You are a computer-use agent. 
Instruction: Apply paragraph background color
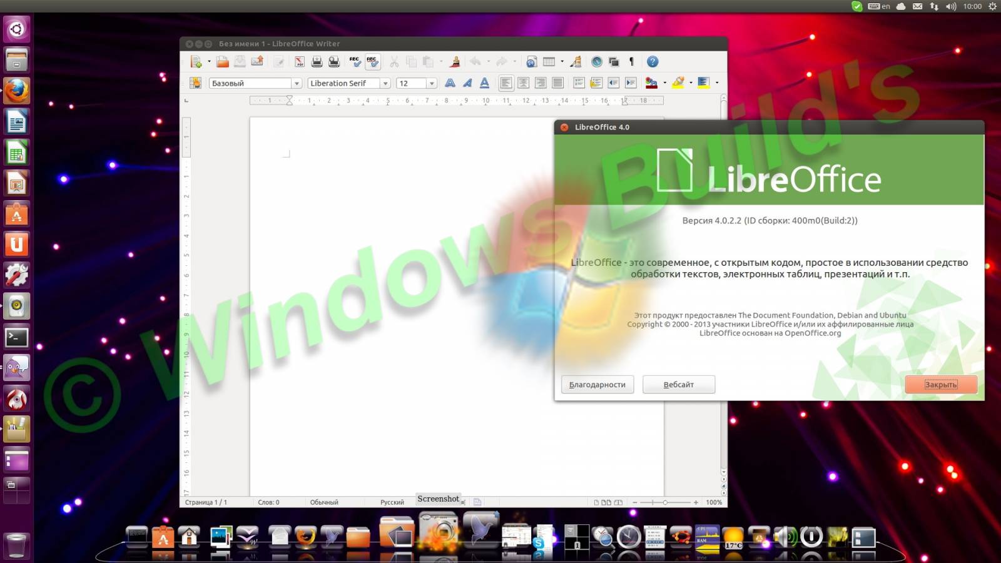tap(703, 83)
